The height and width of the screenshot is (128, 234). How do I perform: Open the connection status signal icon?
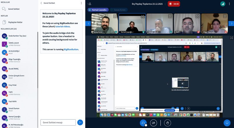pyautogui.click(x=223, y=4)
